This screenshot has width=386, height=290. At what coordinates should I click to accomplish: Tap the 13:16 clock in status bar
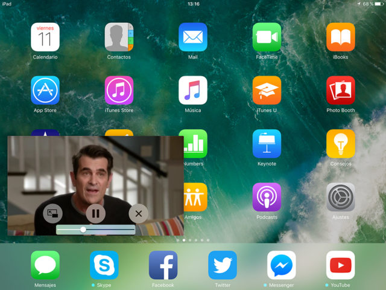(x=194, y=4)
